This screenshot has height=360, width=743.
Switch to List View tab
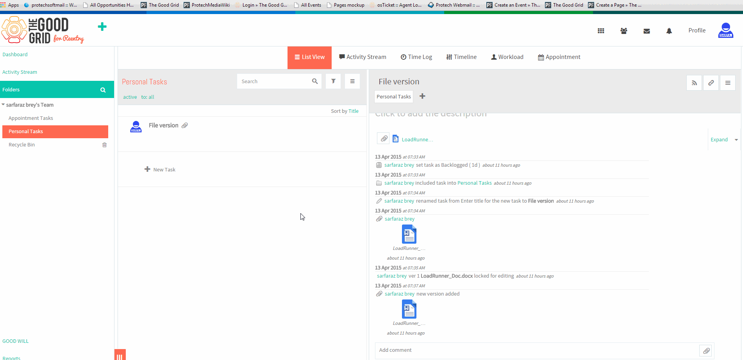(x=309, y=57)
